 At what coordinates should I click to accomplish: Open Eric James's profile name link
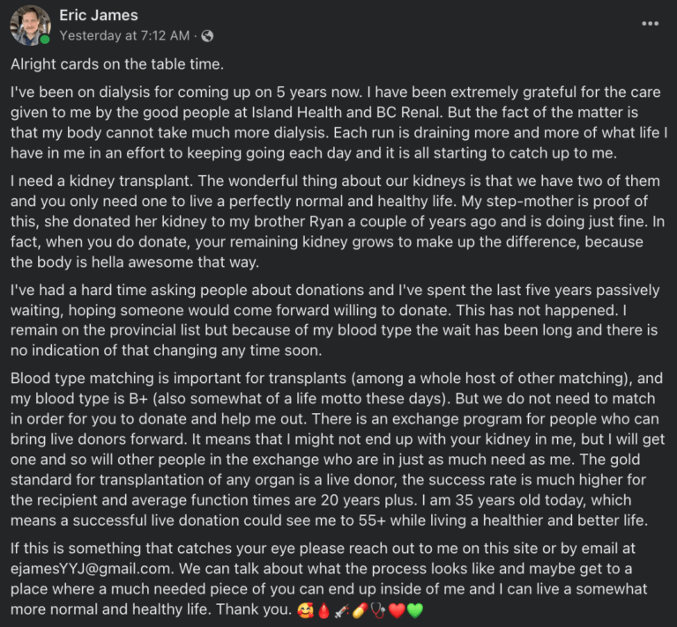pos(99,16)
